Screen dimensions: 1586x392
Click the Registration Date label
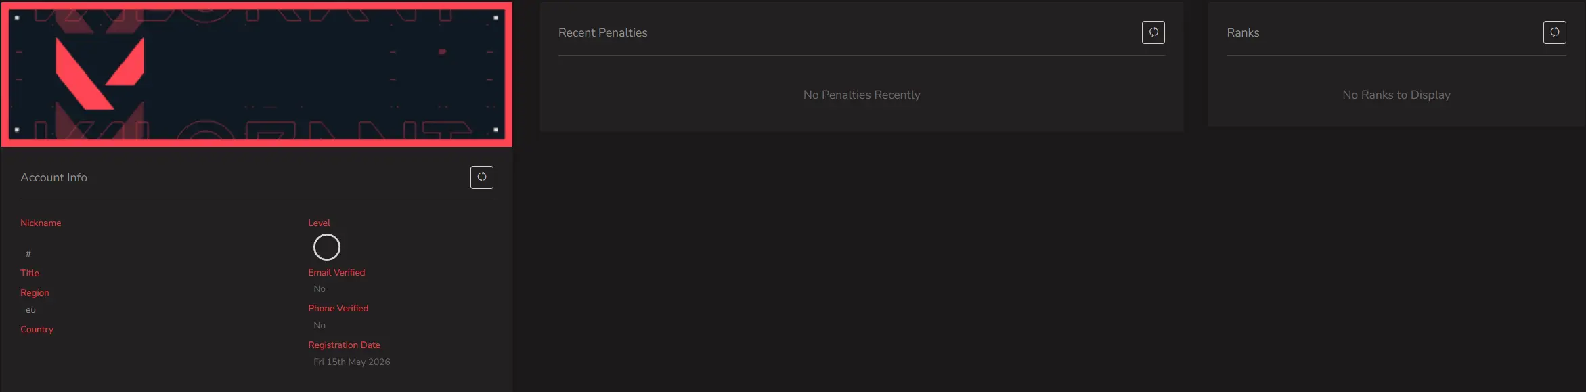point(344,345)
